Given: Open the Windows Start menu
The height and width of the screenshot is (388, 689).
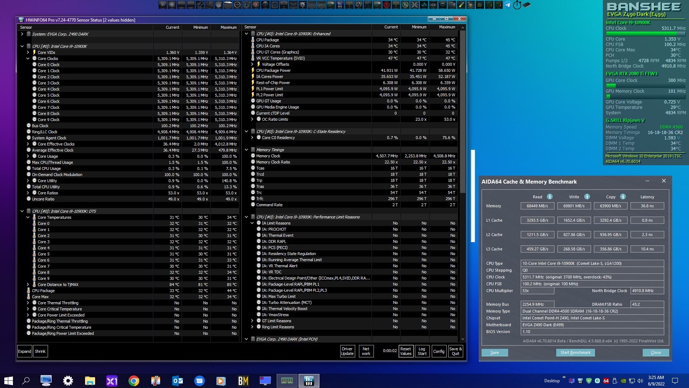Looking at the screenshot, I should point(9,380).
